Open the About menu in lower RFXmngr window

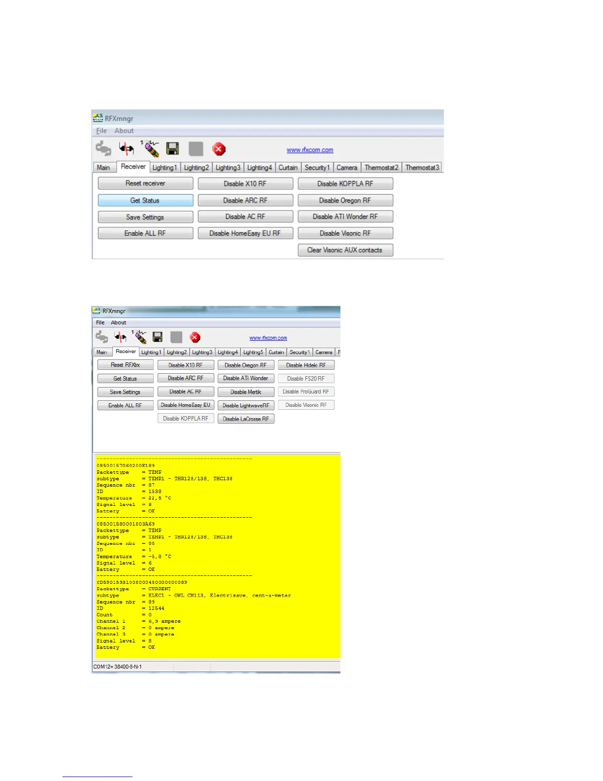tap(118, 322)
